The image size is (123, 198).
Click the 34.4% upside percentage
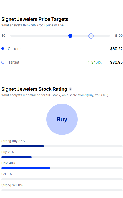coord(97,62)
